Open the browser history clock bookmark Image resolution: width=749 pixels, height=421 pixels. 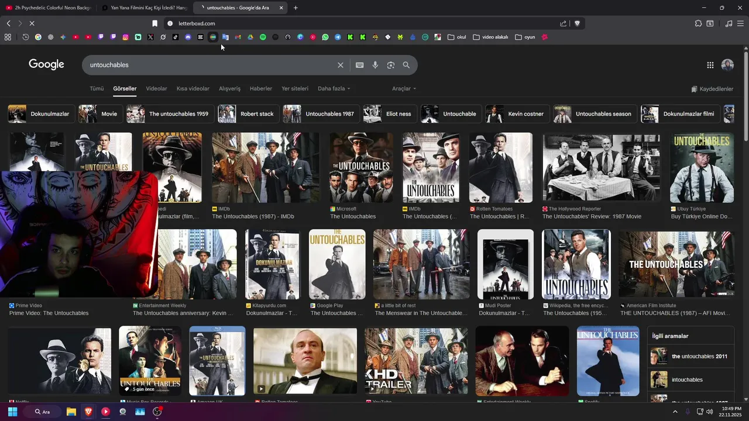[x=26, y=37]
